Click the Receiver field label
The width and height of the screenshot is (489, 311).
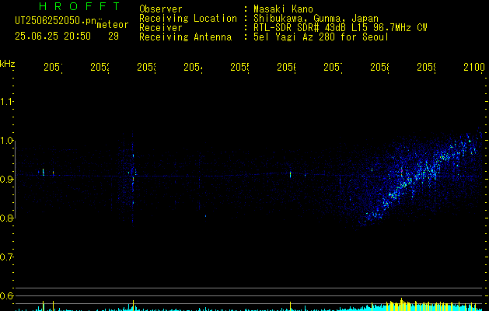(161, 28)
